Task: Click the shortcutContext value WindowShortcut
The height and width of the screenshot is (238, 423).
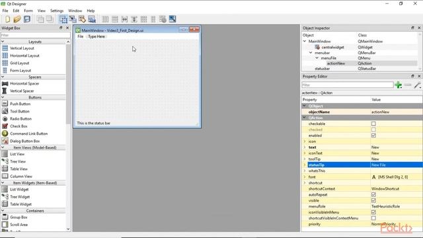Action: [x=385, y=189]
